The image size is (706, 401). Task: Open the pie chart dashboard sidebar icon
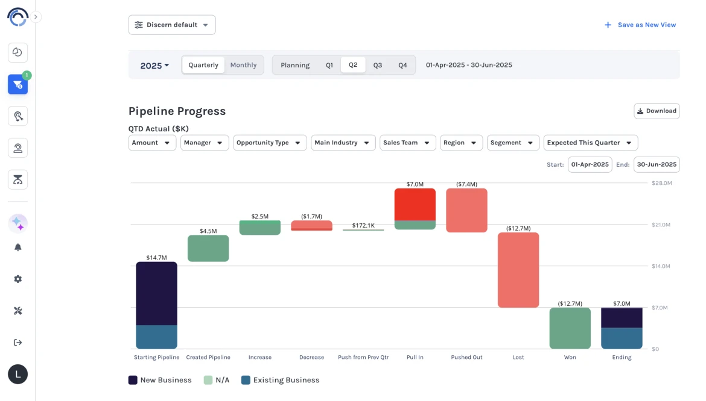(x=17, y=52)
